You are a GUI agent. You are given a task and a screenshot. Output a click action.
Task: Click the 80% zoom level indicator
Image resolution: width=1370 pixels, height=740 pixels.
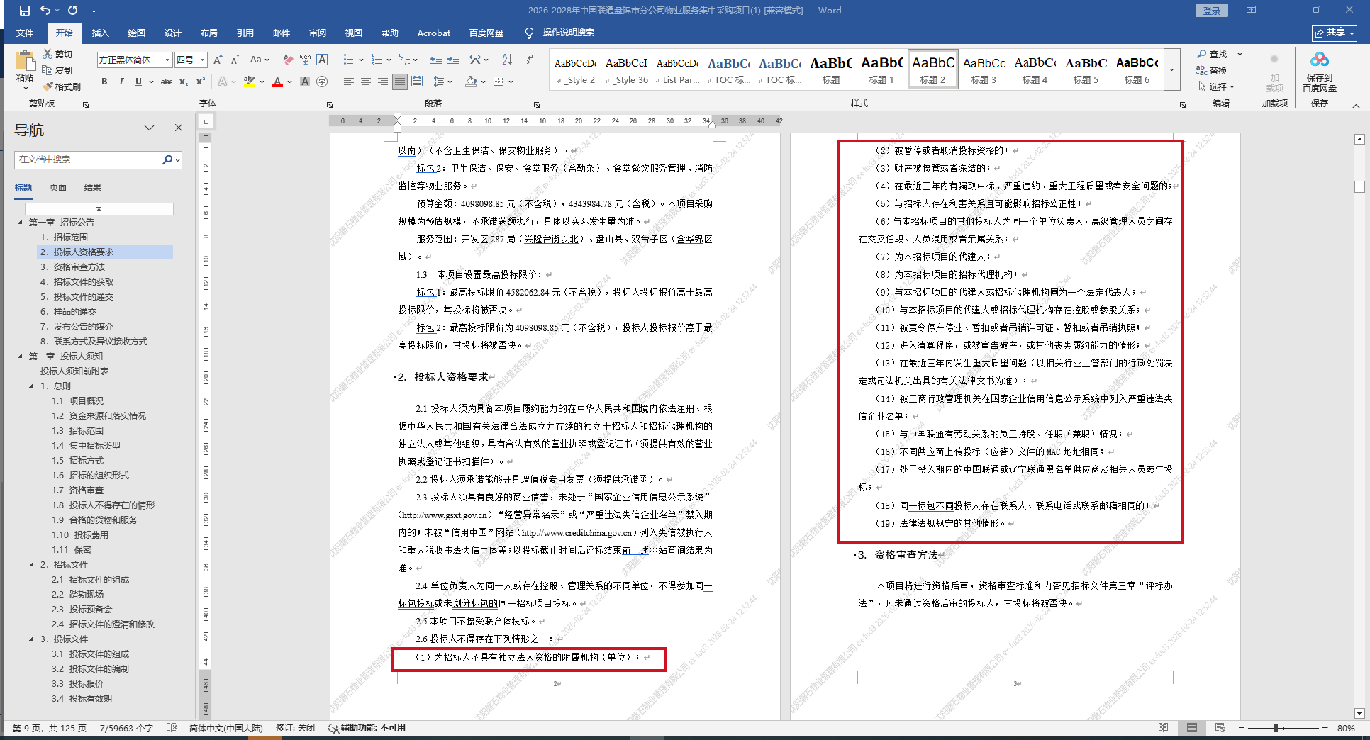pyautogui.click(x=1346, y=728)
